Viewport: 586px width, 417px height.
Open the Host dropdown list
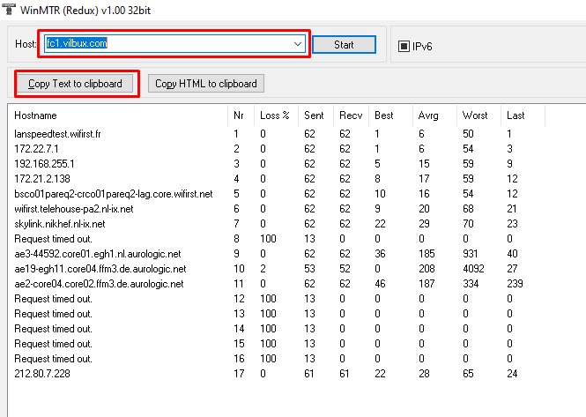pos(298,43)
